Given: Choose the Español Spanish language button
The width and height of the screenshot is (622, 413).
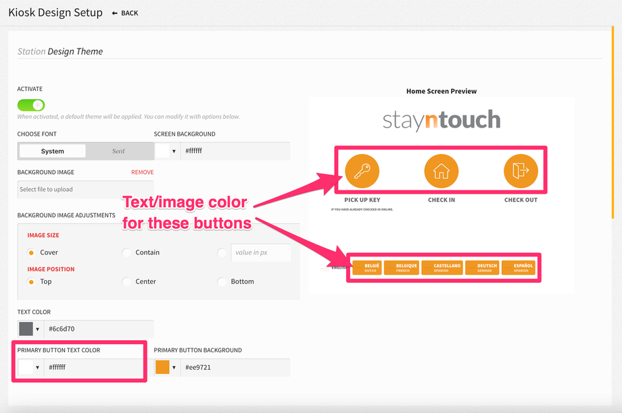Looking at the screenshot, I should (518, 268).
